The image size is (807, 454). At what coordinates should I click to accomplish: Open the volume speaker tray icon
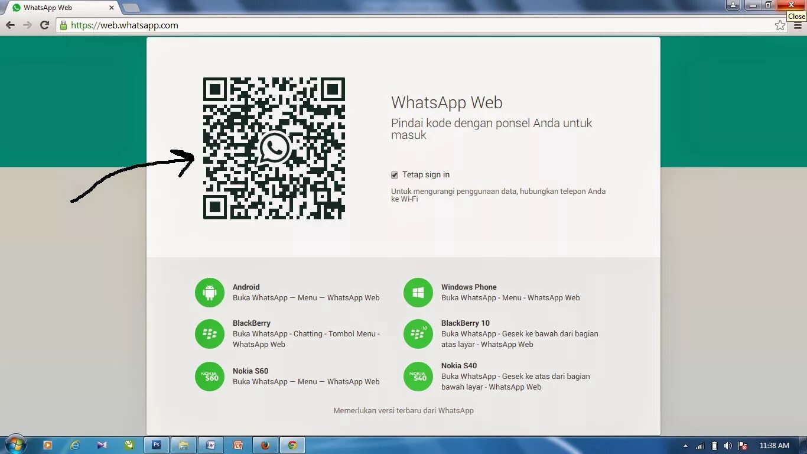[x=728, y=446]
